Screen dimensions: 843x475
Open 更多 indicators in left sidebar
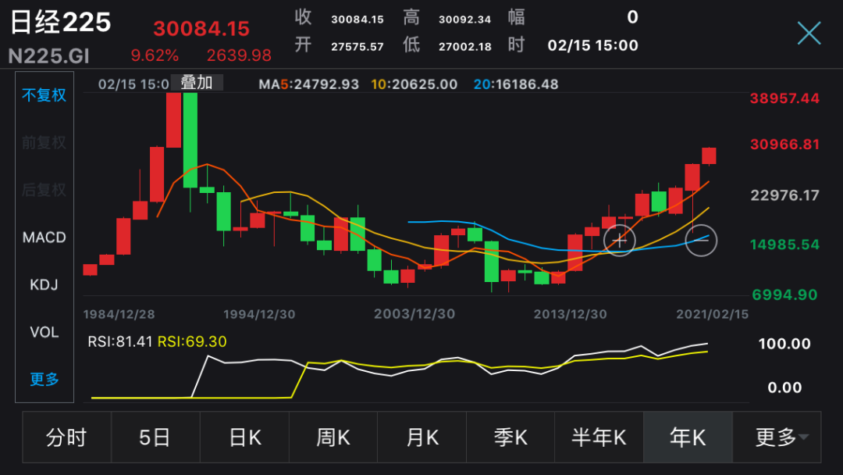[44, 379]
